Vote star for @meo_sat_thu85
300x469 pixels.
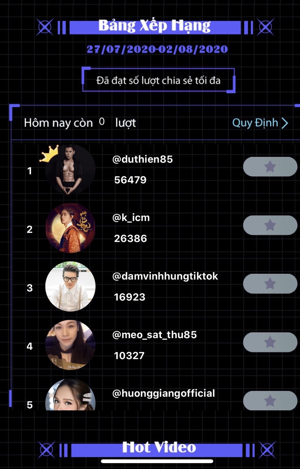coord(270,342)
